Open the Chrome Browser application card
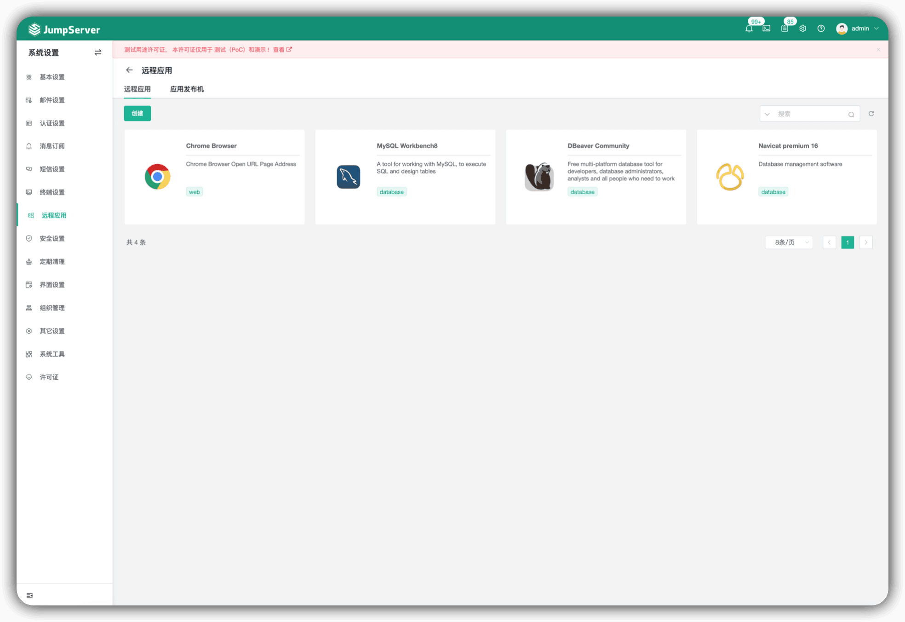The width and height of the screenshot is (905, 622). tap(214, 177)
